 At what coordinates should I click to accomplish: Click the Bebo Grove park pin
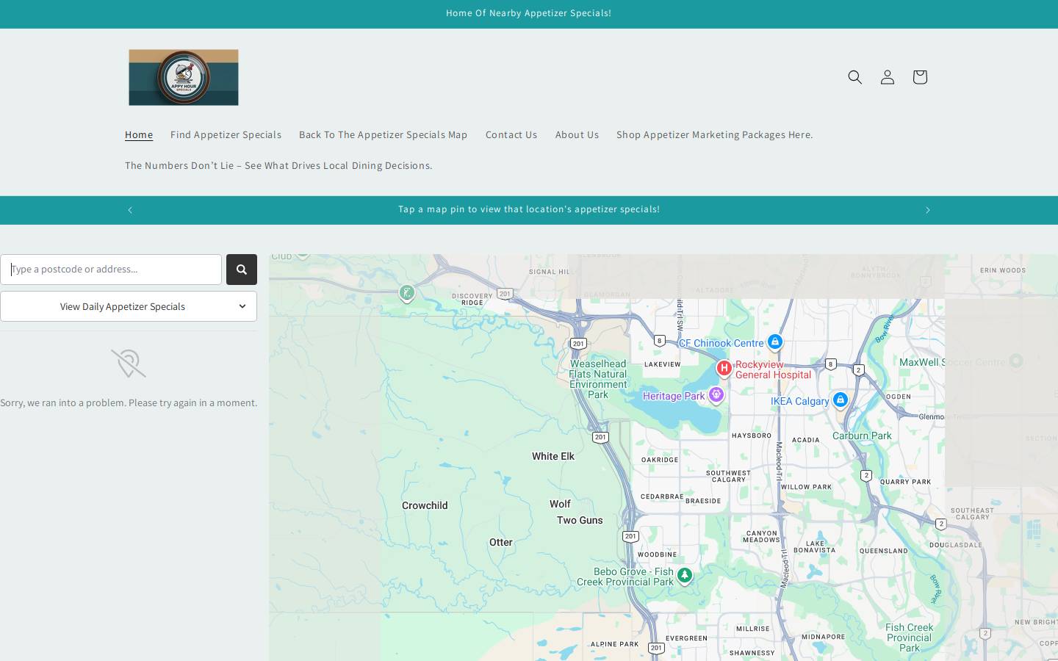tap(685, 575)
